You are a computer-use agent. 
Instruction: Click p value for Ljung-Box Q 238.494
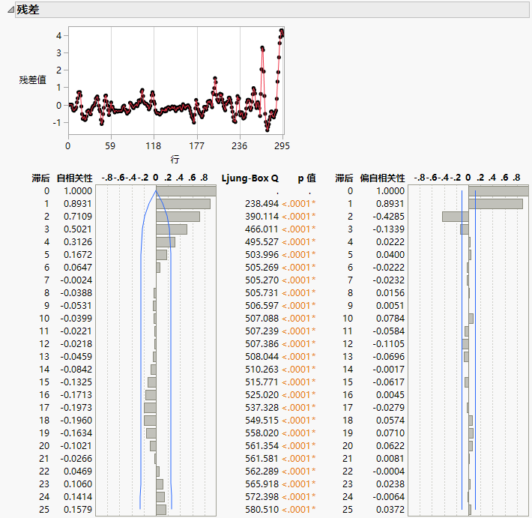coord(299,204)
